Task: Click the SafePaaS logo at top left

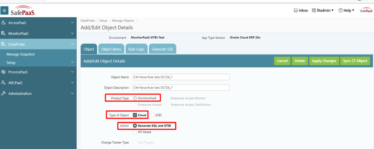Action: click(x=23, y=11)
